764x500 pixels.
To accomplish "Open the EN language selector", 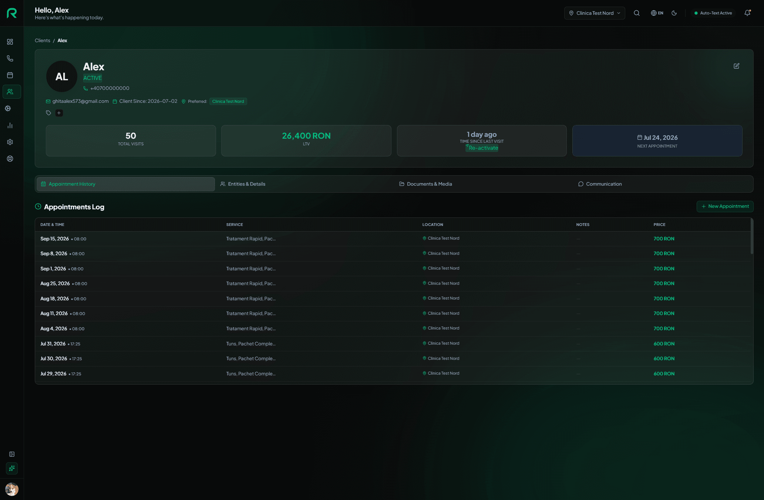I will coord(657,13).
